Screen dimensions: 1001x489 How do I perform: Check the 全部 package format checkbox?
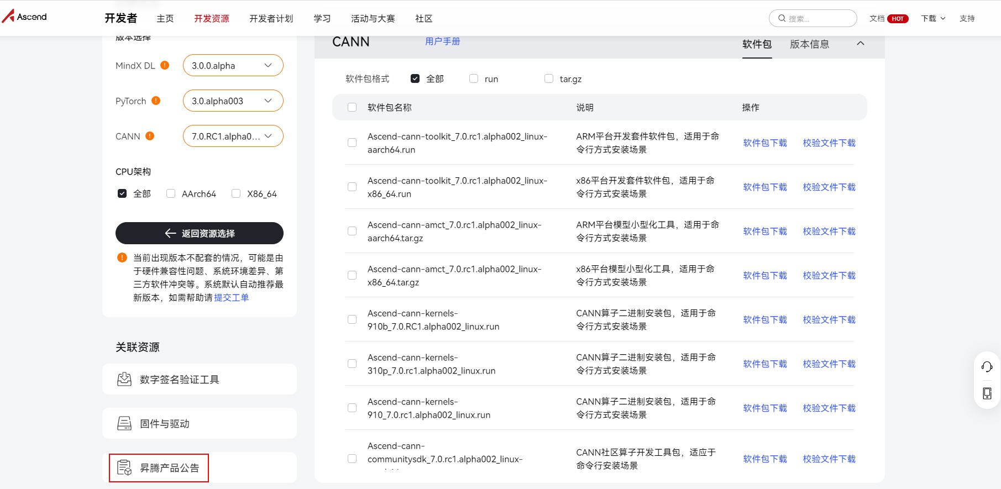tap(415, 78)
